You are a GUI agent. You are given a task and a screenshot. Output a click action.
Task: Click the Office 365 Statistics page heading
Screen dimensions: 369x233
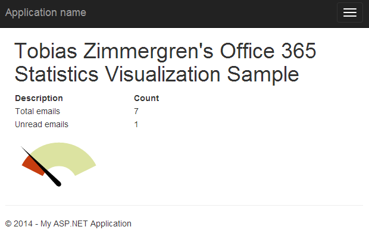point(165,62)
